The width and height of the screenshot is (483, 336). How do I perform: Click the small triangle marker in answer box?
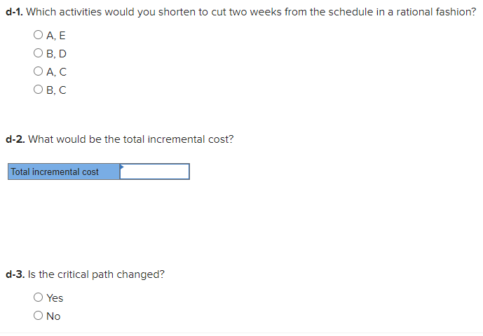tap(122, 167)
